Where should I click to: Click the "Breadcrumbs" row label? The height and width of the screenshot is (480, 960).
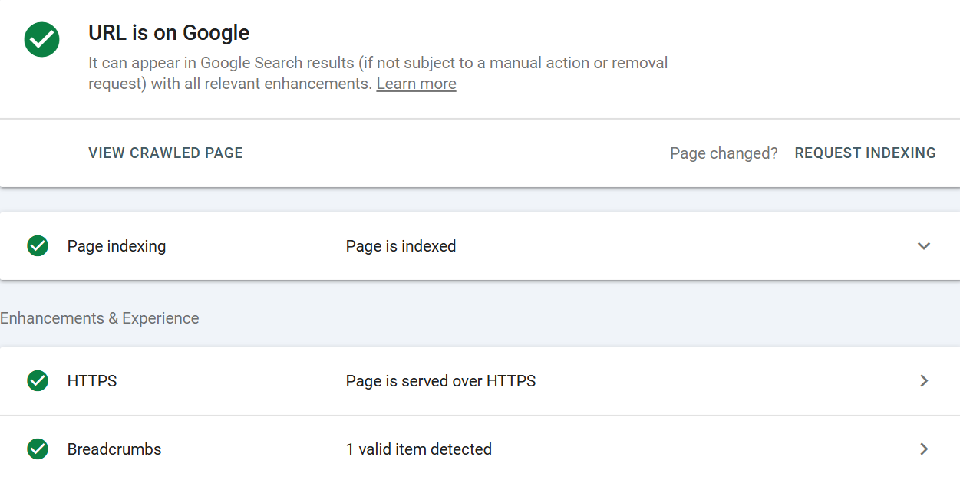pyautogui.click(x=114, y=449)
